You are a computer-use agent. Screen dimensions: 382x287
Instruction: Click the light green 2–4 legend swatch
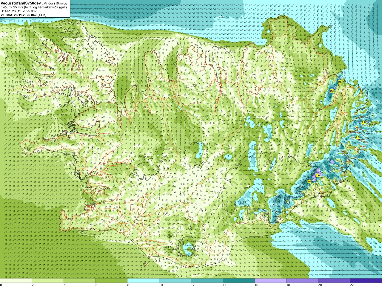tap(48, 281)
